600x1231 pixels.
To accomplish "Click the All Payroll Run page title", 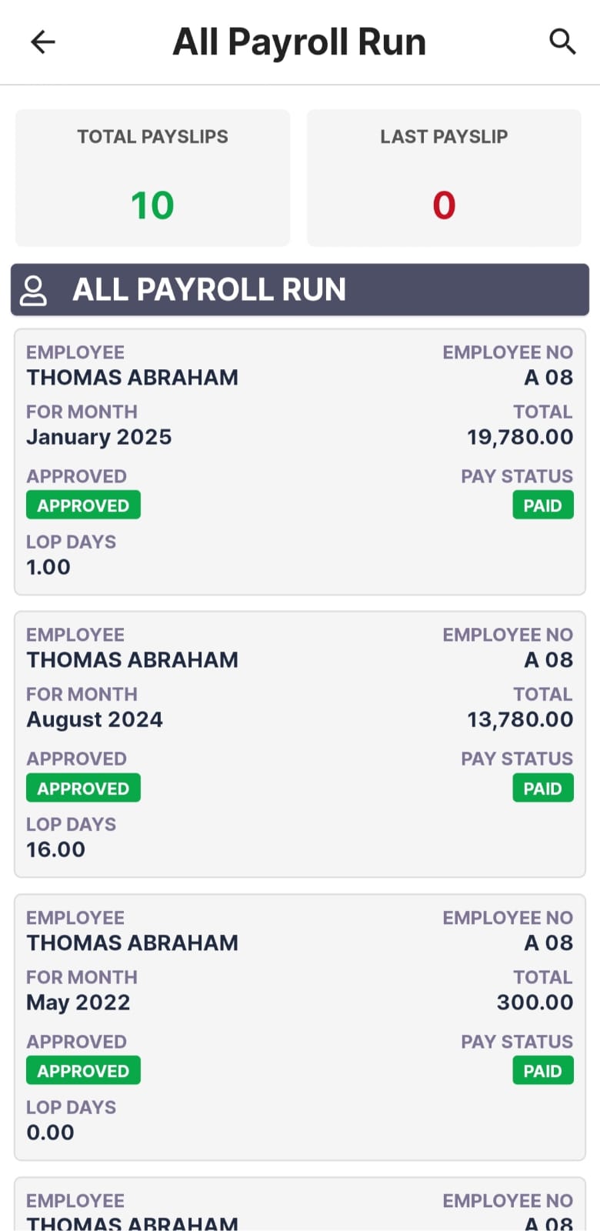I will point(299,42).
